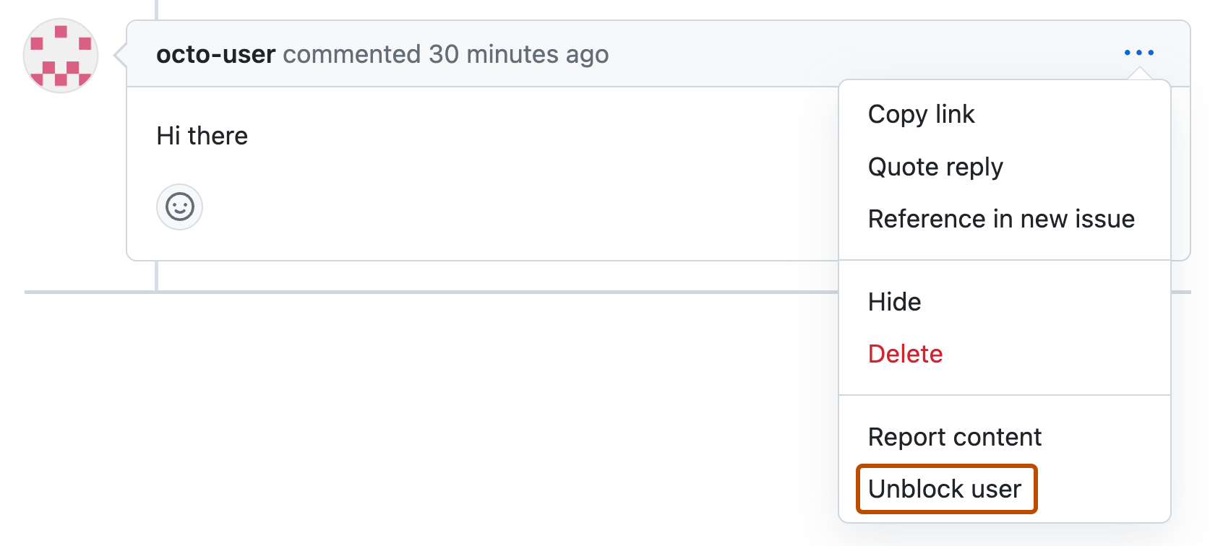Select Report content

(955, 436)
